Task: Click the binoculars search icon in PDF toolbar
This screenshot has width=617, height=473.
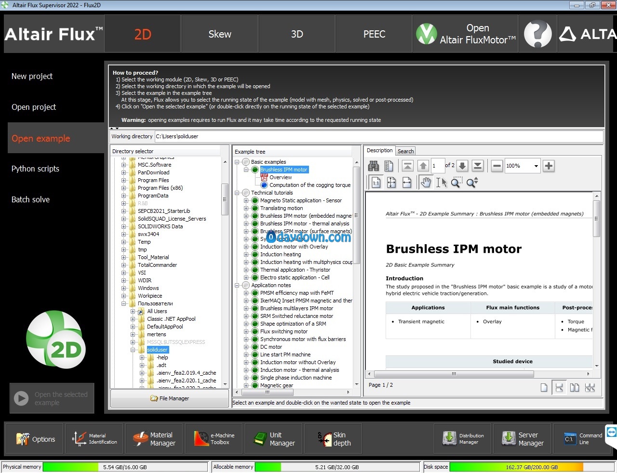Action: (x=374, y=166)
